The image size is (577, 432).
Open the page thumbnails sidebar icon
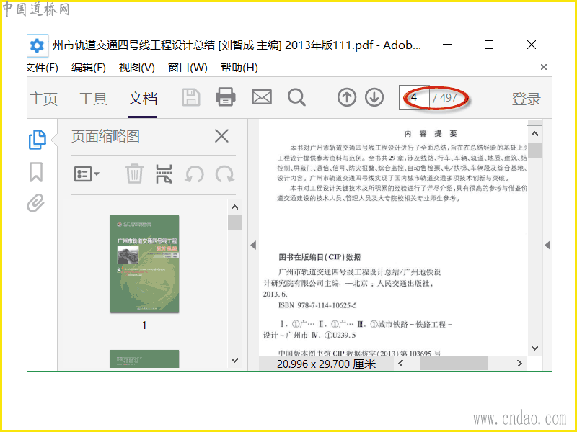38,140
